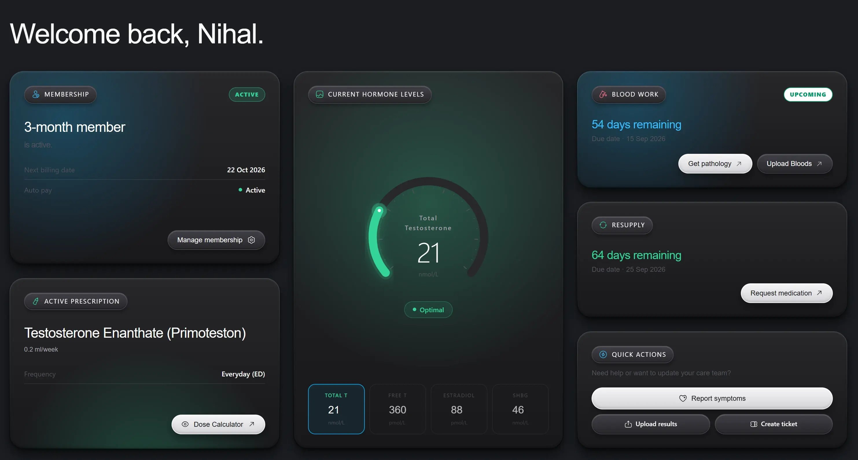Click the Quick Actions circle icon

(x=603, y=354)
